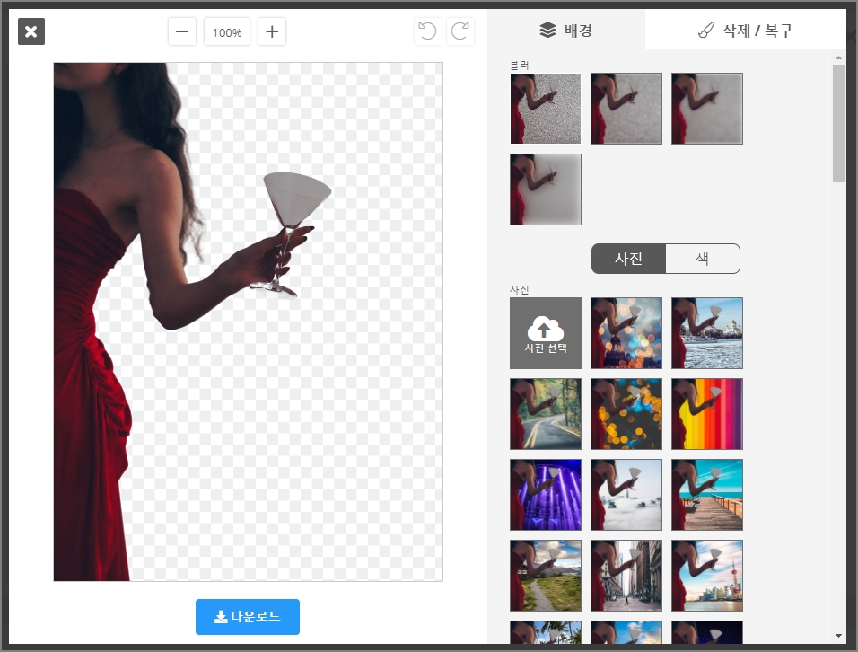Apply the first, least blurred background
The width and height of the screenshot is (858, 652).
(x=546, y=109)
